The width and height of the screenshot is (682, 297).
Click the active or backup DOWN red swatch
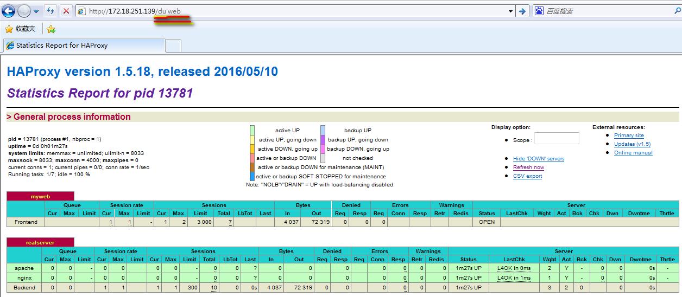tap(252, 158)
